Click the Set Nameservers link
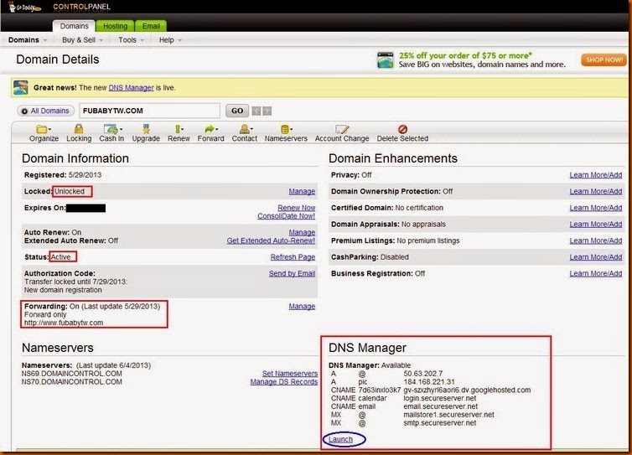 [290, 374]
